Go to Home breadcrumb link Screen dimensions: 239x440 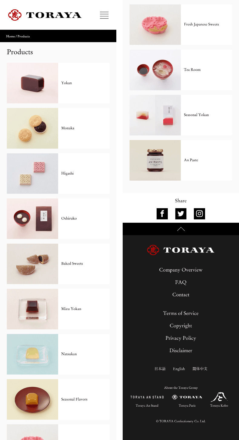coord(11,36)
